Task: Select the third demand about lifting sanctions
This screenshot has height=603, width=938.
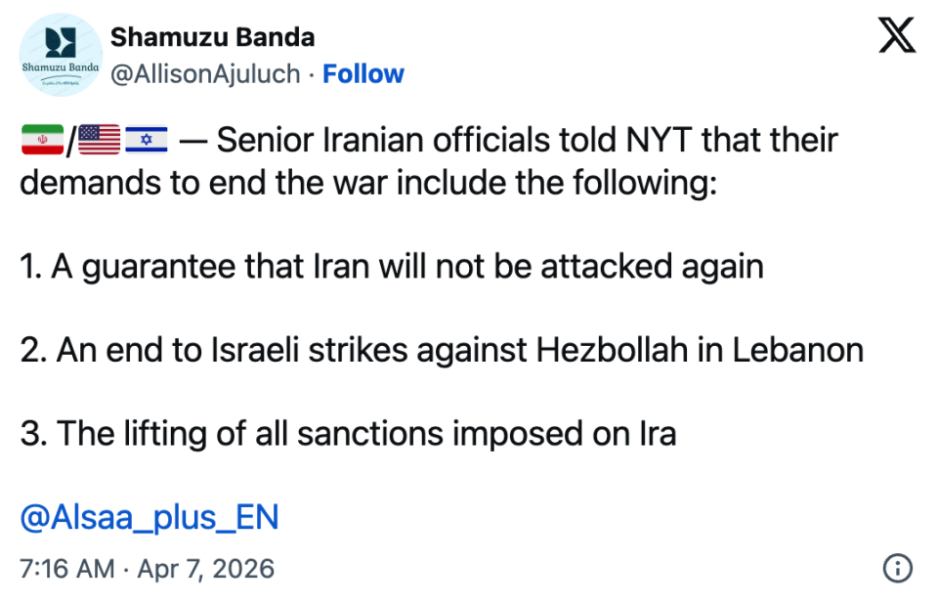Action: pos(348,434)
